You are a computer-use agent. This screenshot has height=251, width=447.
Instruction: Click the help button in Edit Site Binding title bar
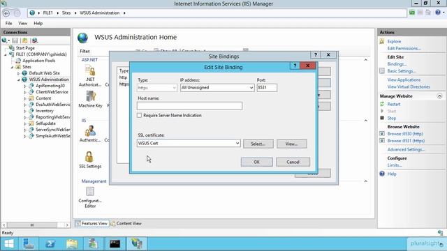tap(295, 66)
